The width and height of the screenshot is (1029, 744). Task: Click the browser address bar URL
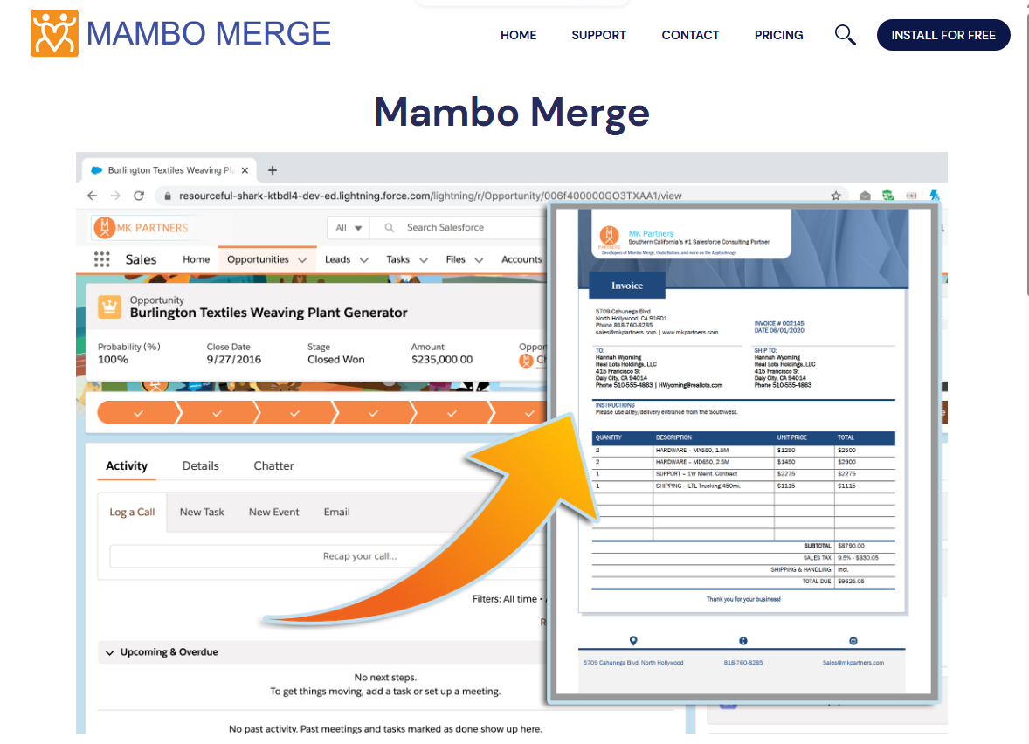click(x=430, y=196)
